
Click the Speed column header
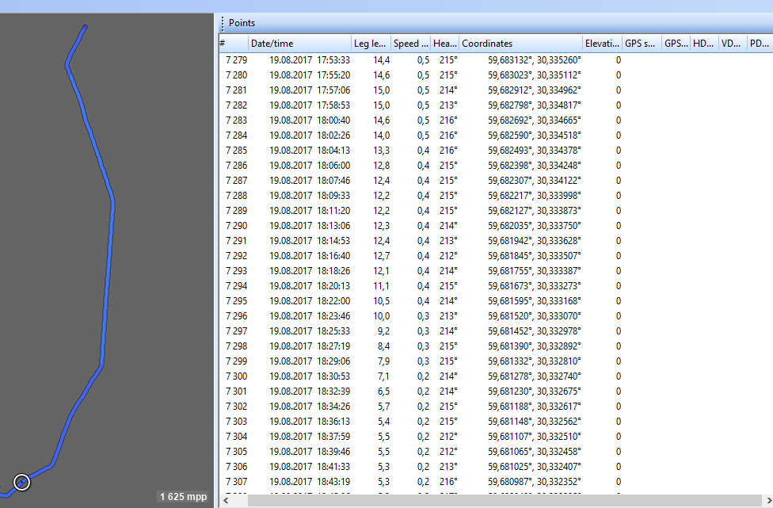coord(410,44)
